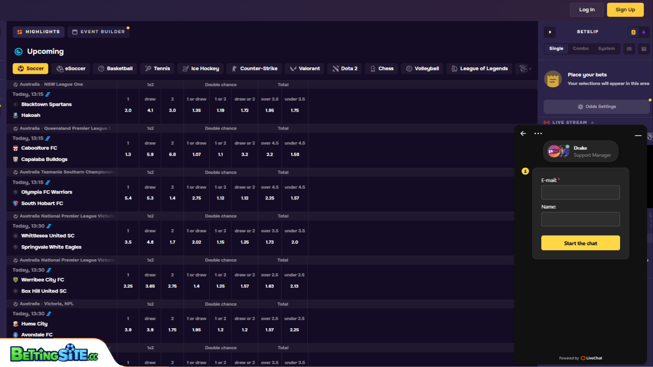Select the Dota 2 category
This screenshot has width=653, height=367.
click(x=344, y=68)
